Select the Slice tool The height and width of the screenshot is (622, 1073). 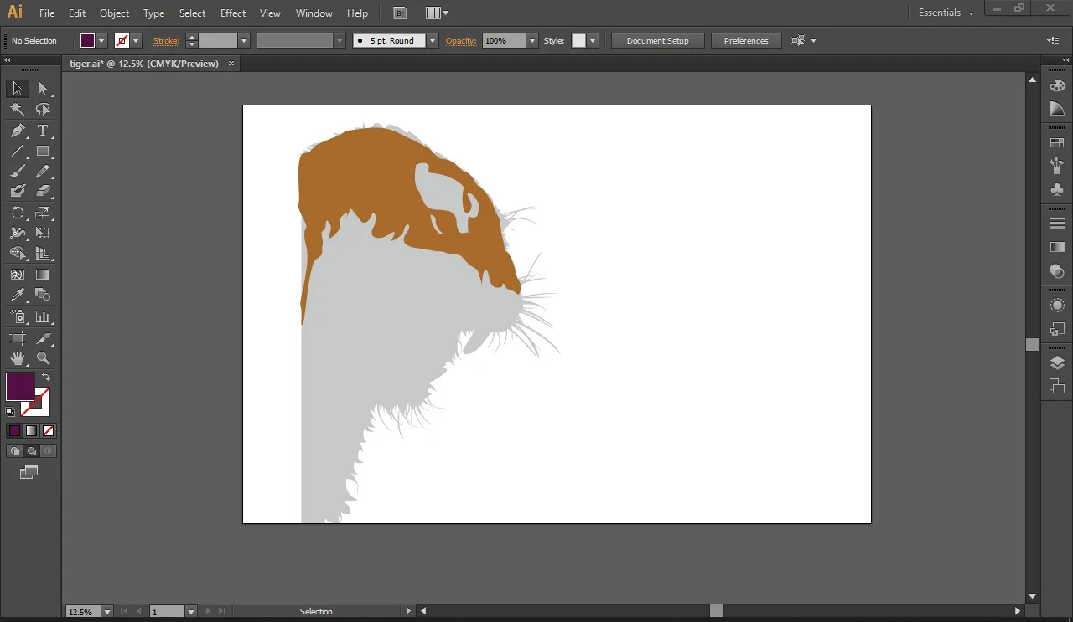43,338
